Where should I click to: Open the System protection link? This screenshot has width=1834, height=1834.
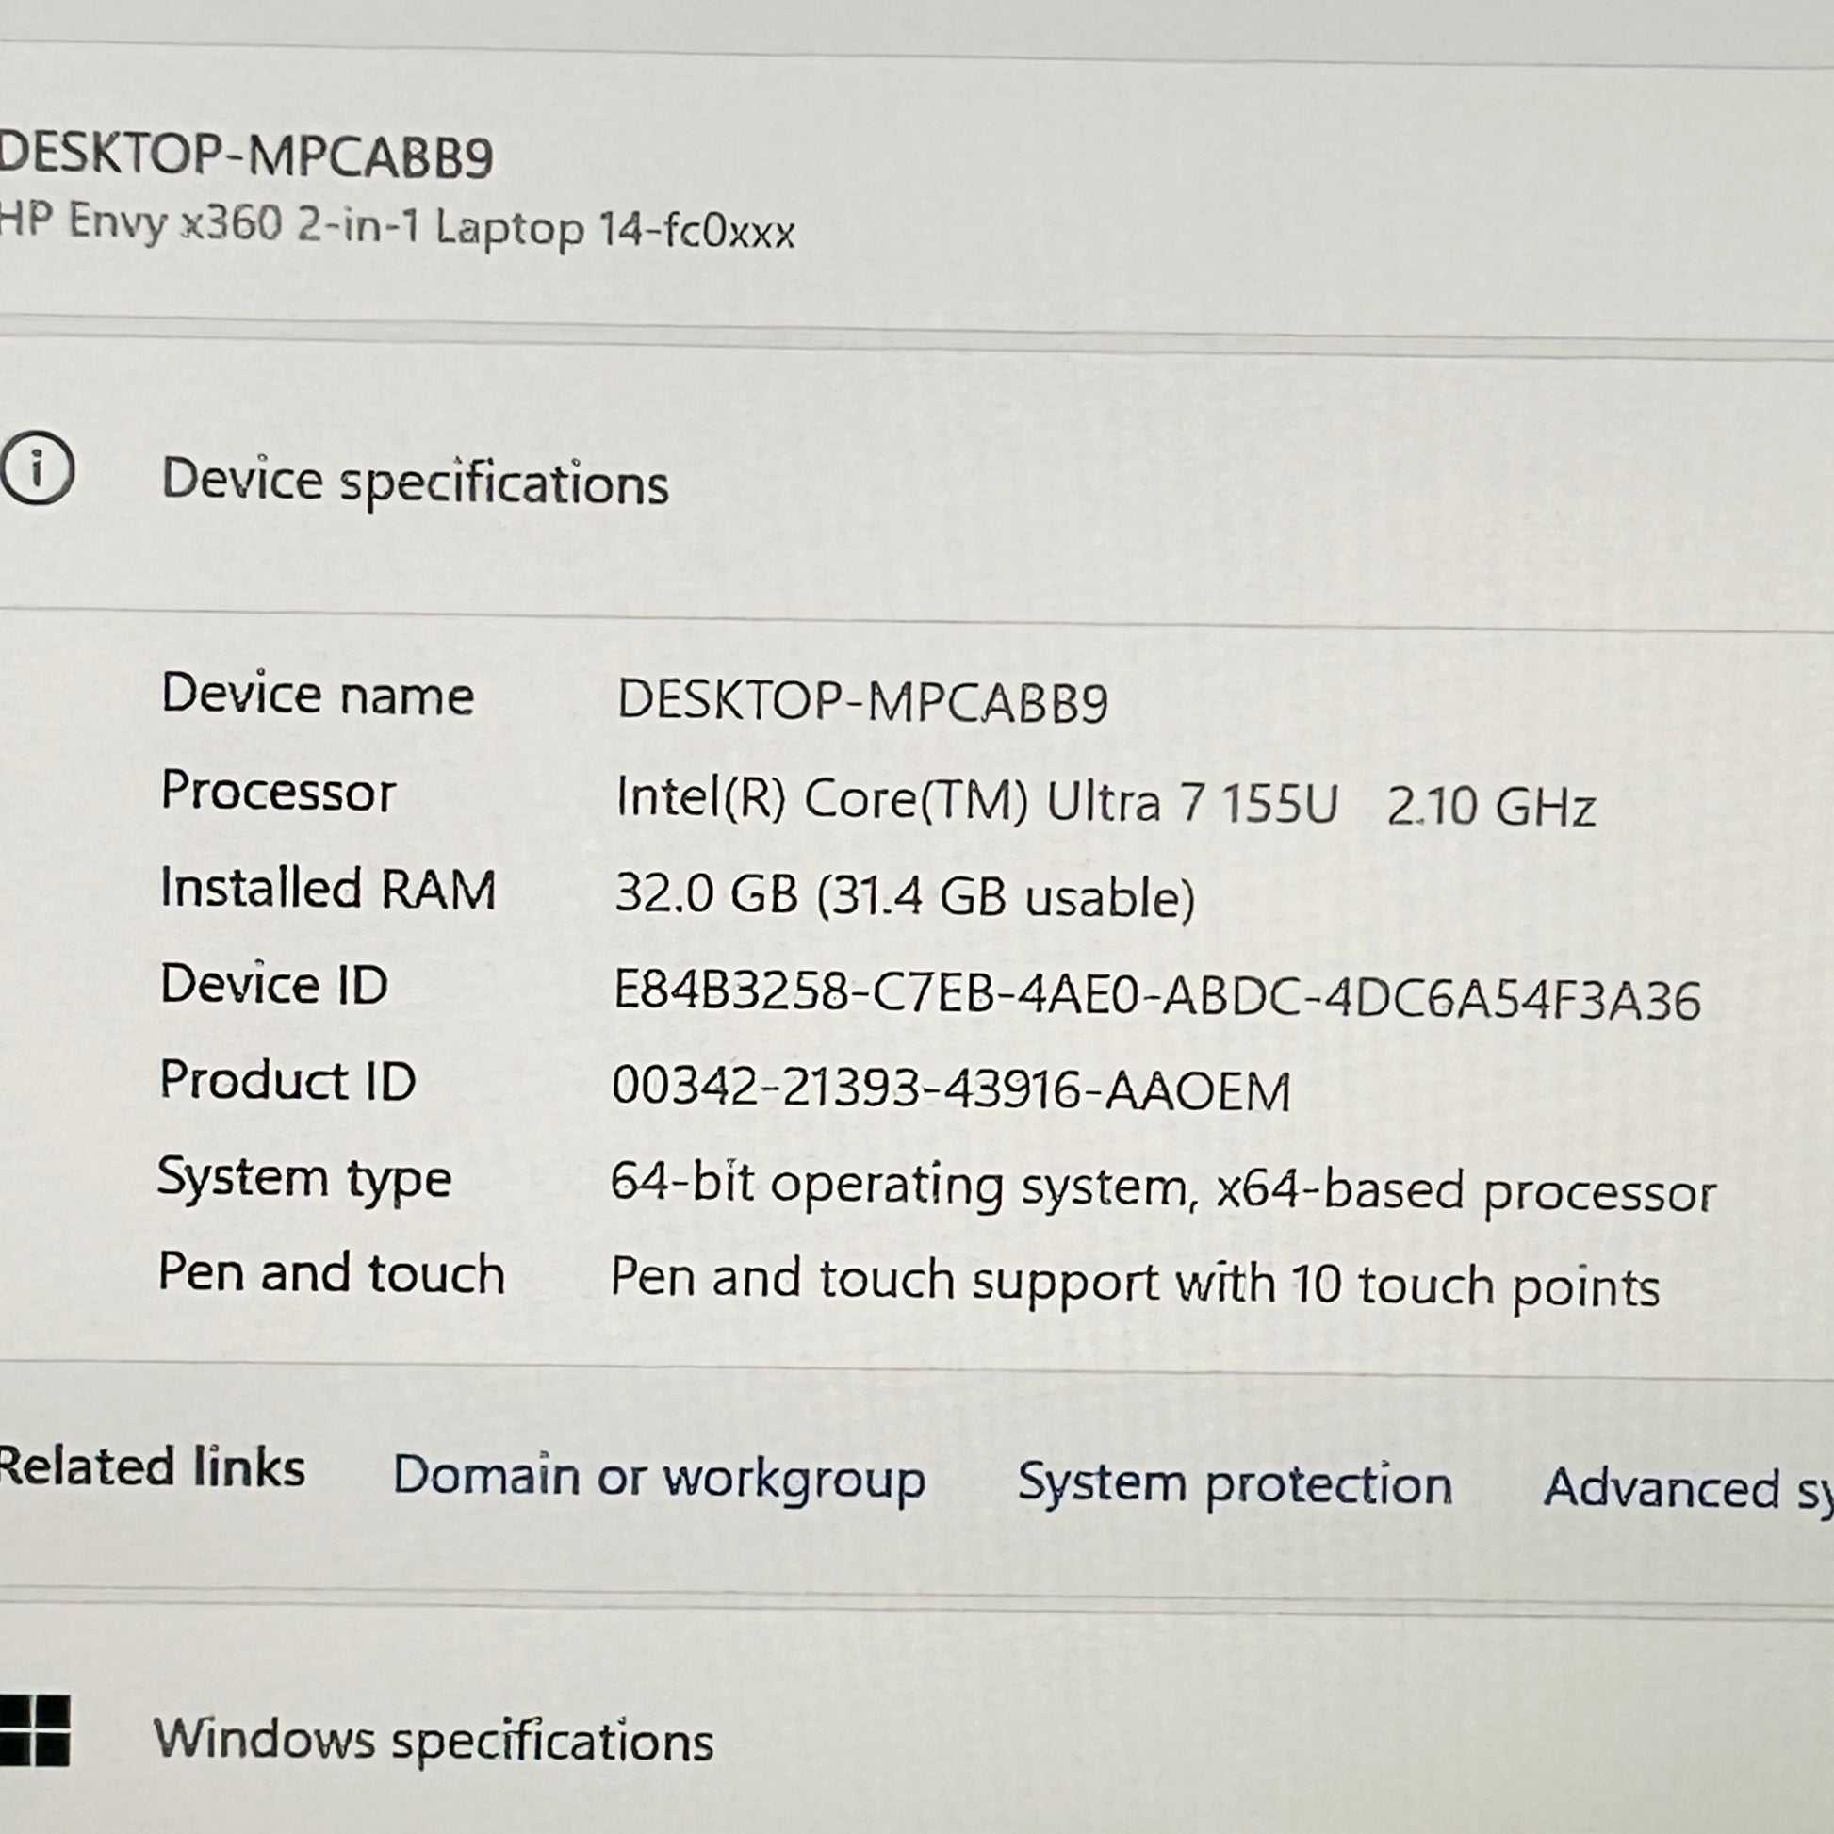[1234, 1484]
